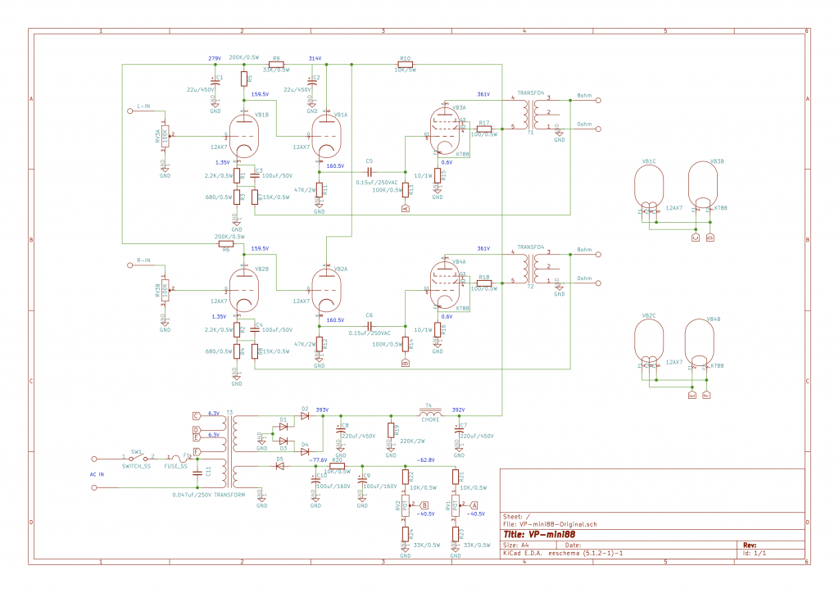This screenshot has height=593, width=839.
Task: Click the RV3A 100K volume potentiometer
Action: pos(165,136)
